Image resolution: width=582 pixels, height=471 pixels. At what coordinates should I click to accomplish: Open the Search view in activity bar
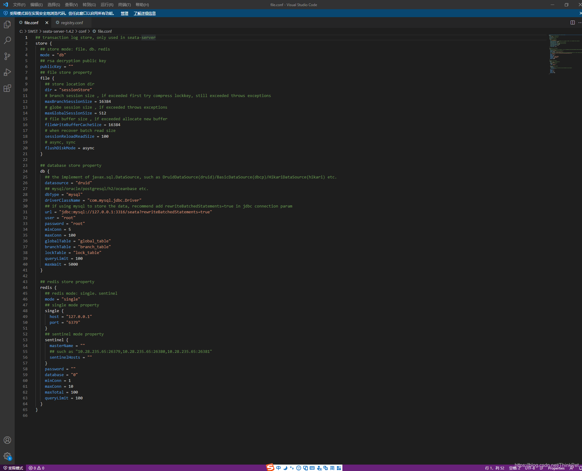(7, 40)
